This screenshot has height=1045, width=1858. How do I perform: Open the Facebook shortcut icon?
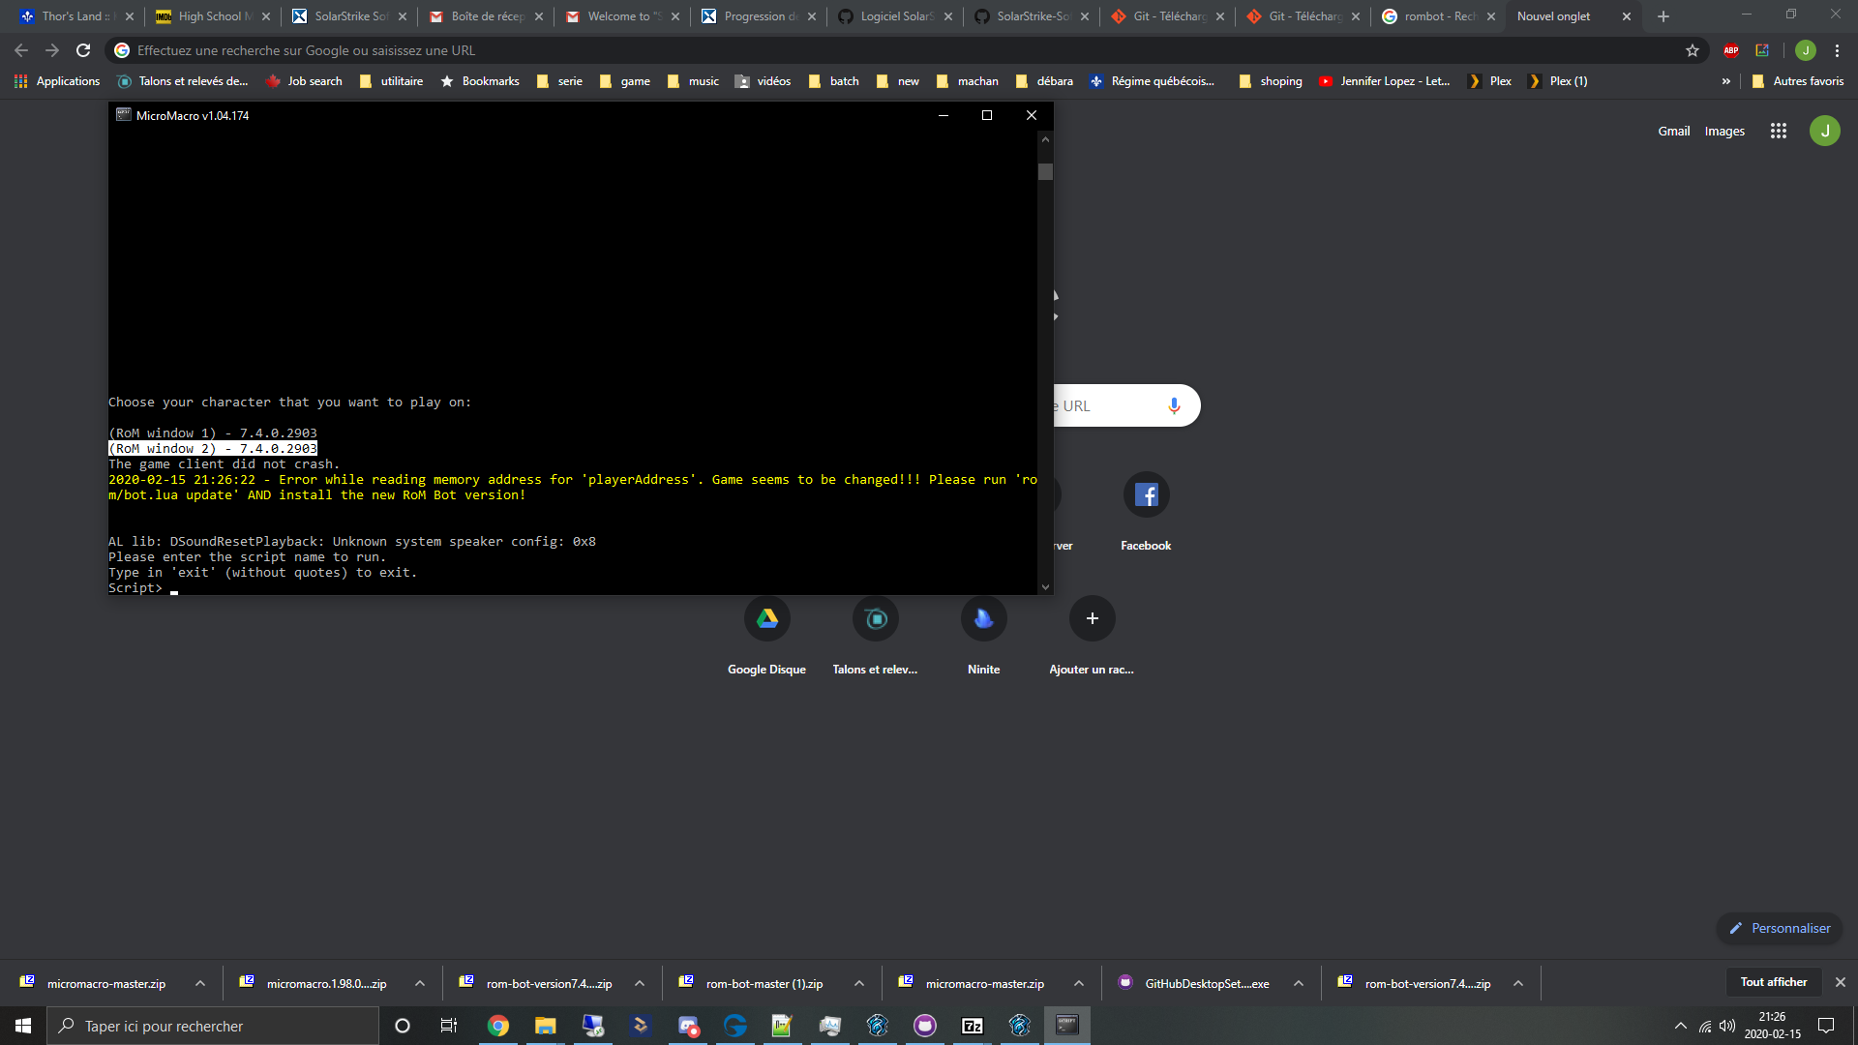pos(1146,495)
